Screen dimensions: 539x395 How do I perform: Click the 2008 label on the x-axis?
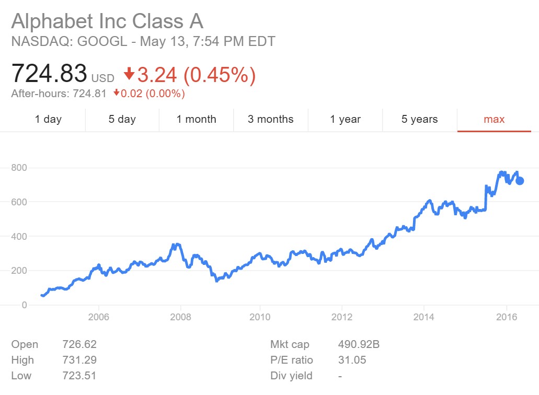pyautogui.click(x=180, y=317)
